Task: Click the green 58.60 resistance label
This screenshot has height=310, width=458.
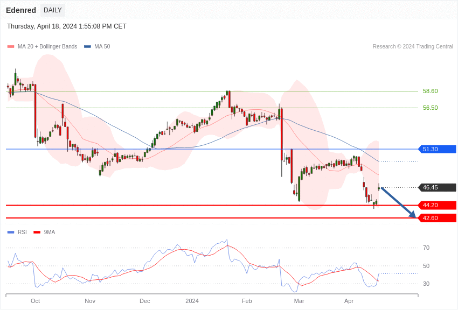Action: 430,91
